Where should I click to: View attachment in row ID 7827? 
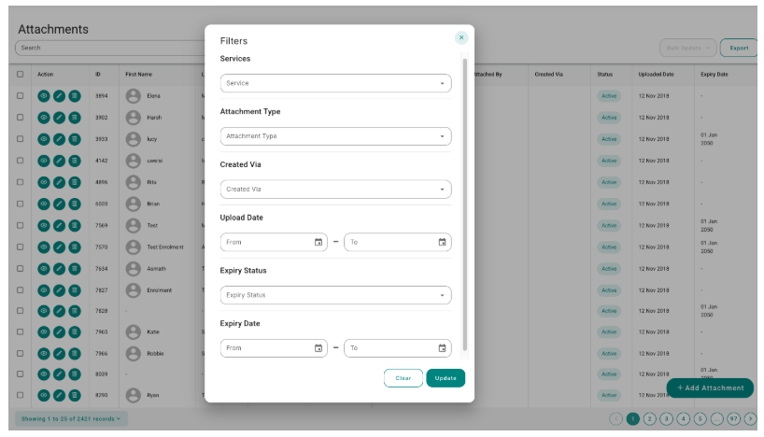coord(44,290)
